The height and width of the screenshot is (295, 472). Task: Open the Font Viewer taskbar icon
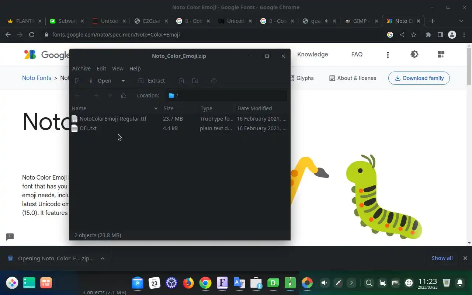click(x=222, y=283)
